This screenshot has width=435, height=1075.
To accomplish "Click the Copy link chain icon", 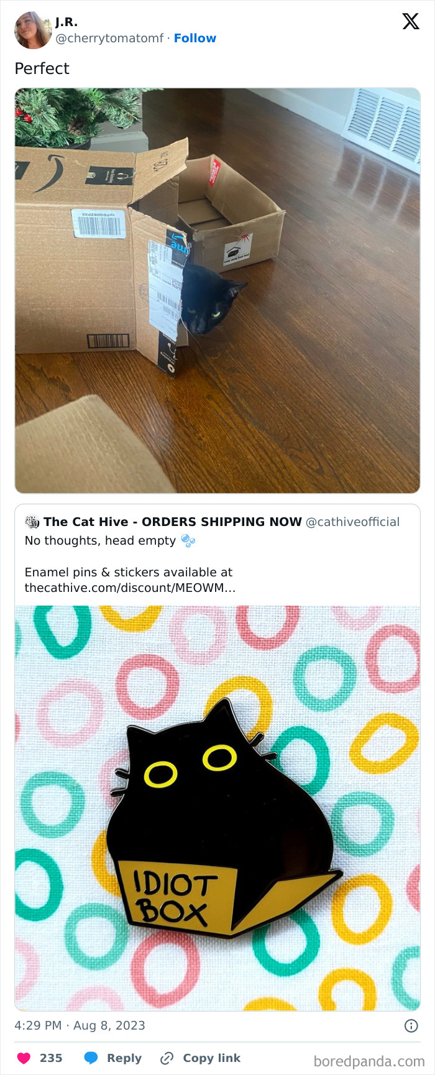I will (x=166, y=1058).
